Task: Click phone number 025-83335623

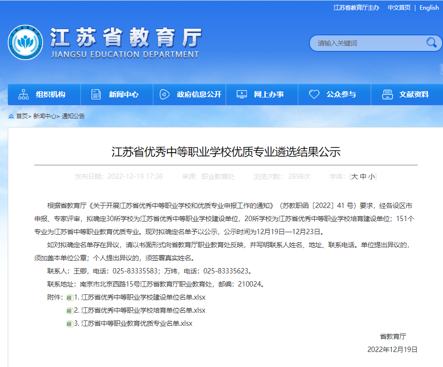Action: tap(226, 271)
